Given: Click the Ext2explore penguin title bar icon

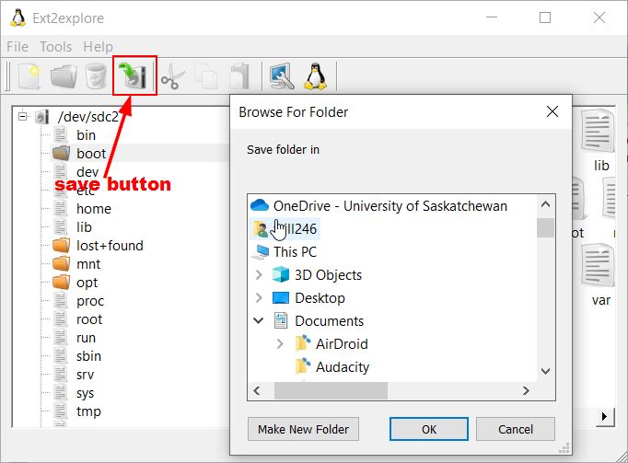Looking at the screenshot, I should [x=18, y=18].
